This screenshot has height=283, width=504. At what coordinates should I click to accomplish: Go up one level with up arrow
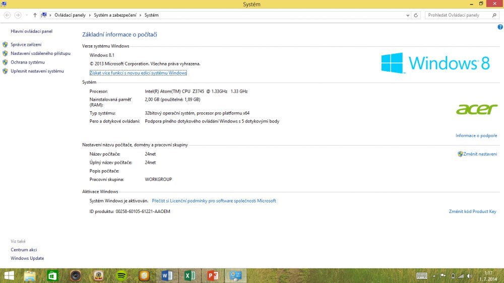click(35, 15)
